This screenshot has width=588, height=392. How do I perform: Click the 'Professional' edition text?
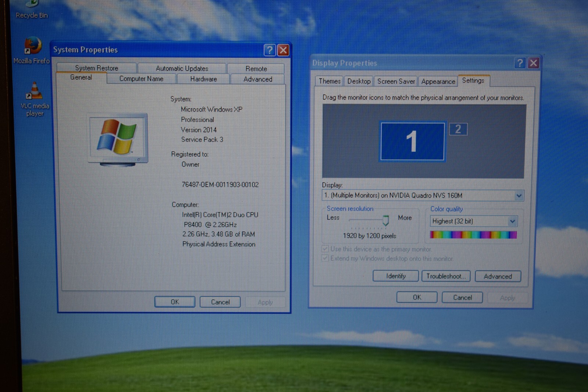[197, 120]
